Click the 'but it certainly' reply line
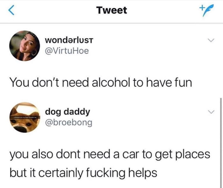 tap(83, 173)
